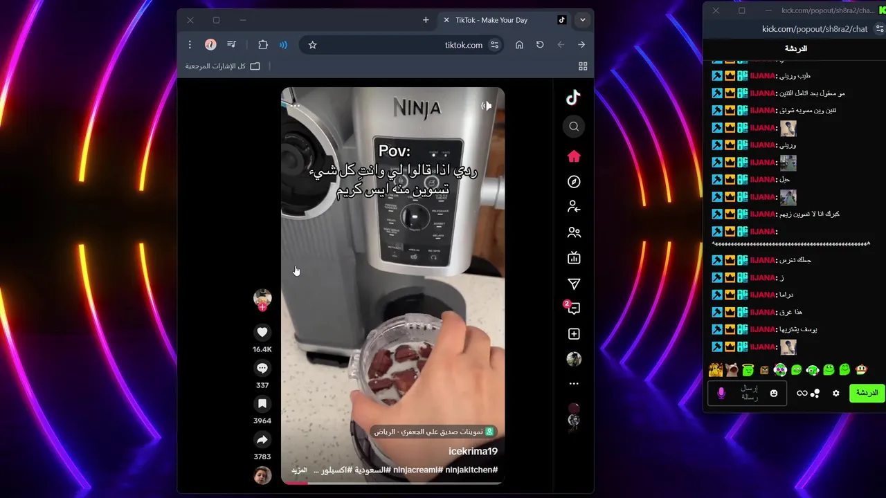This screenshot has height=498, width=886.
Task: Click the Upload plus icon in sidebar
Action: click(x=574, y=334)
